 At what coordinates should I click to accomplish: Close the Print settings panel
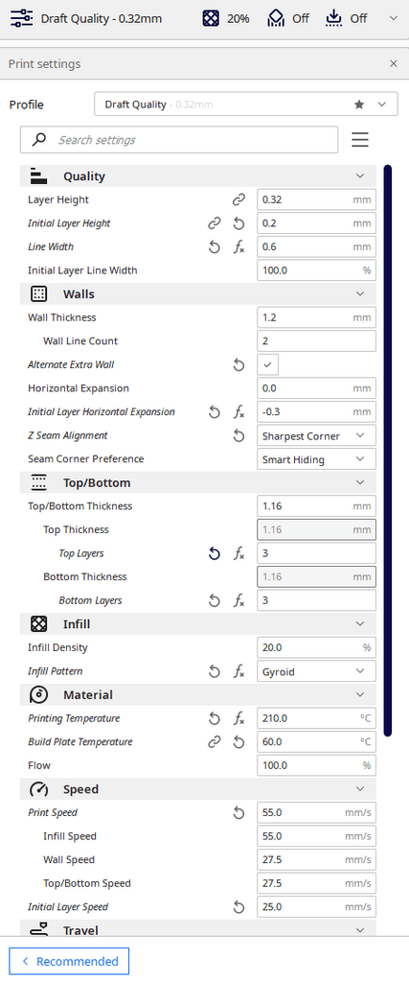tap(394, 63)
